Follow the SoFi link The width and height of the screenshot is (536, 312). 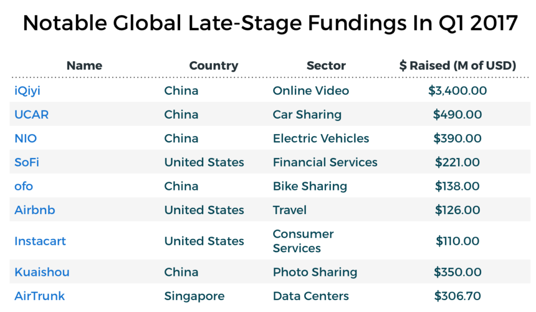click(27, 162)
